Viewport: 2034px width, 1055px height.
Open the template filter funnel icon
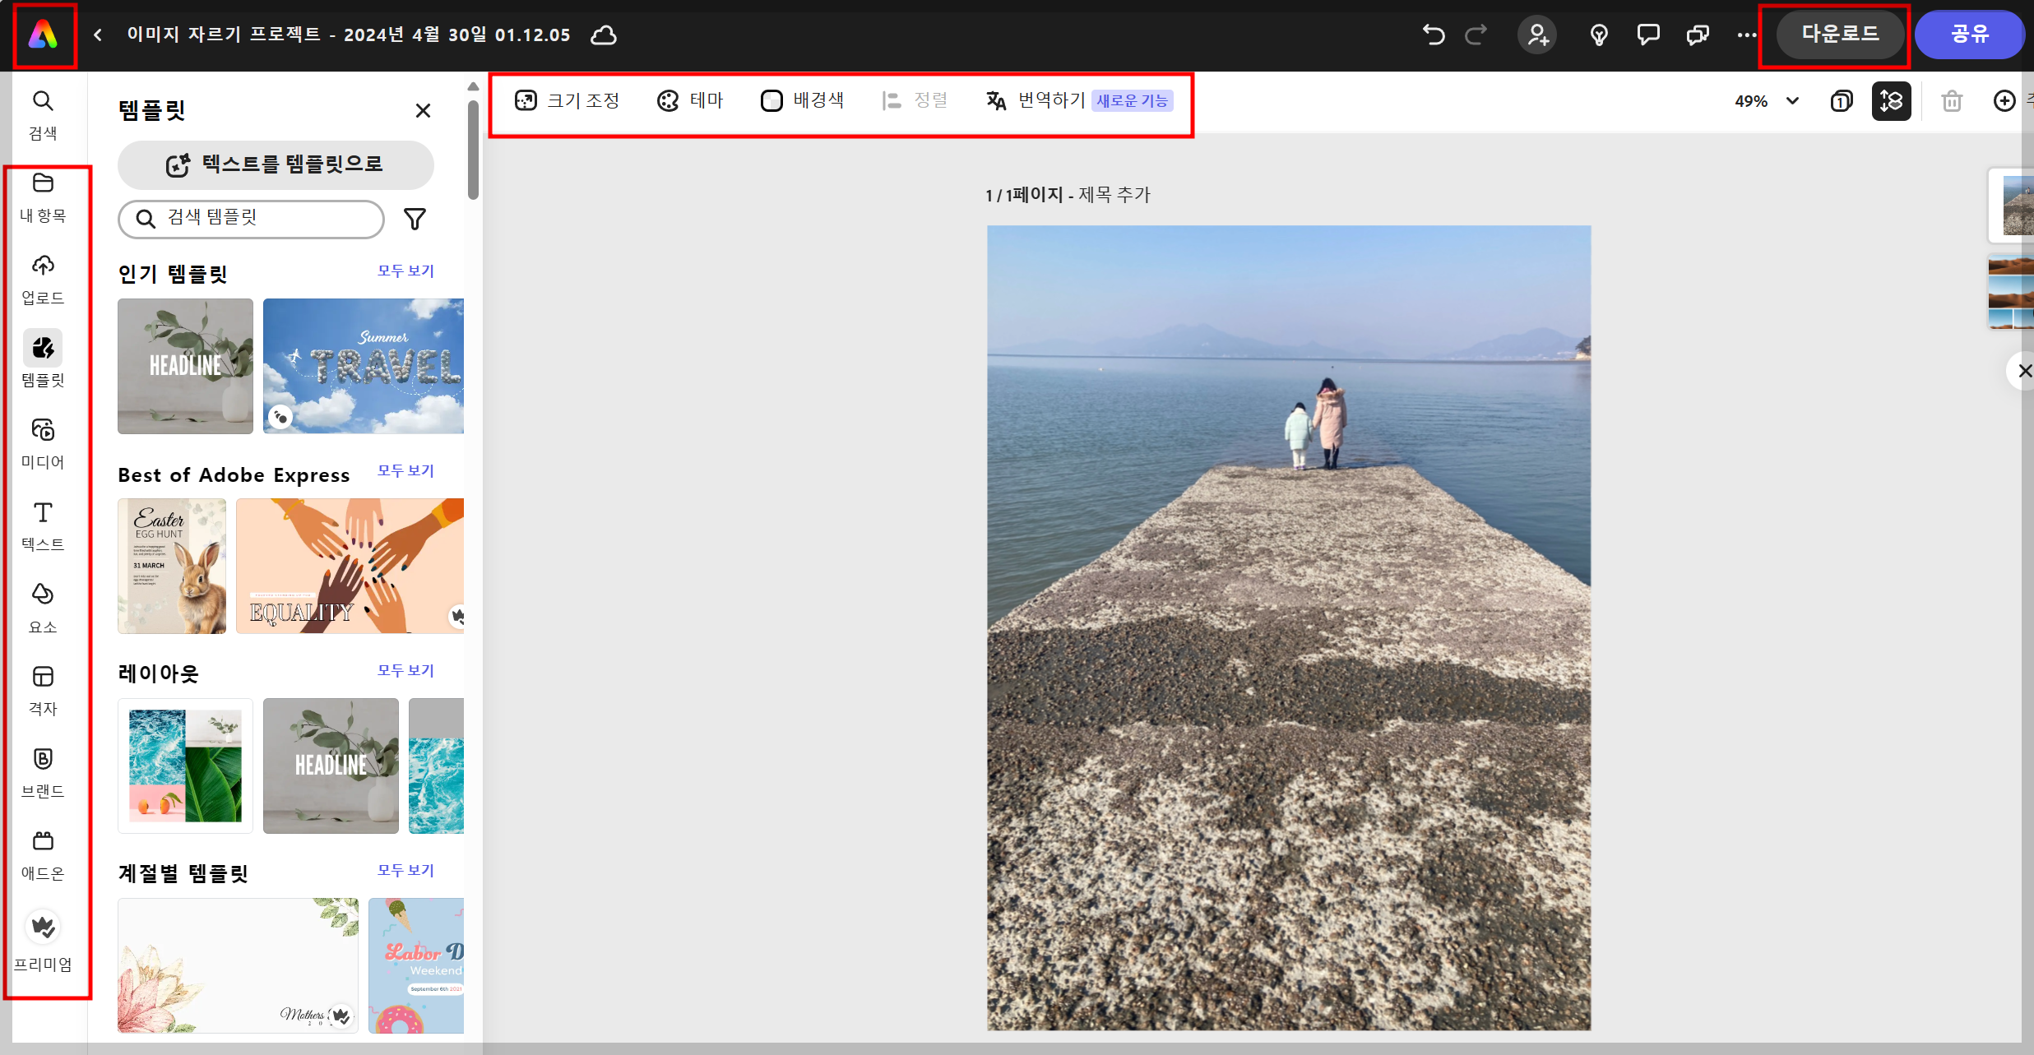[415, 219]
